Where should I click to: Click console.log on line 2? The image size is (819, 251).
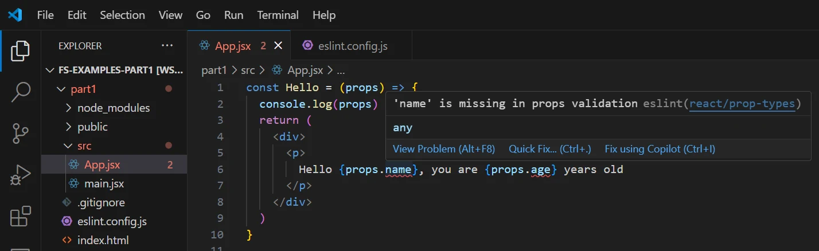pyautogui.click(x=295, y=104)
